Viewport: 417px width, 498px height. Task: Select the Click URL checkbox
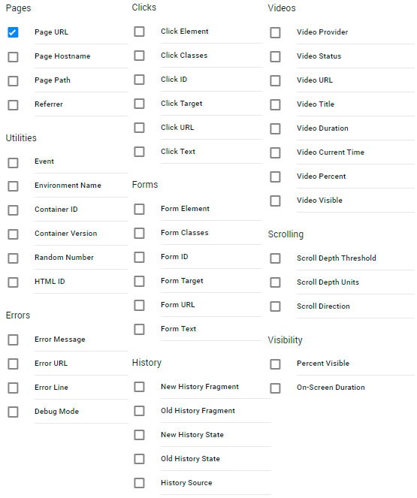click(x=139, y=128)
